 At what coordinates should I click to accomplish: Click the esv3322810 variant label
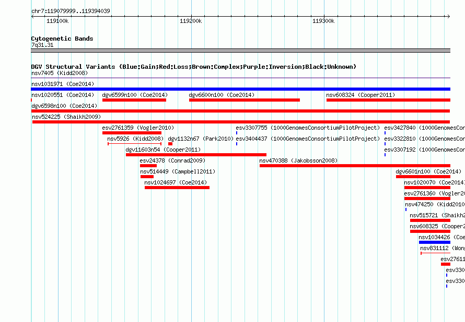(424, 139)
